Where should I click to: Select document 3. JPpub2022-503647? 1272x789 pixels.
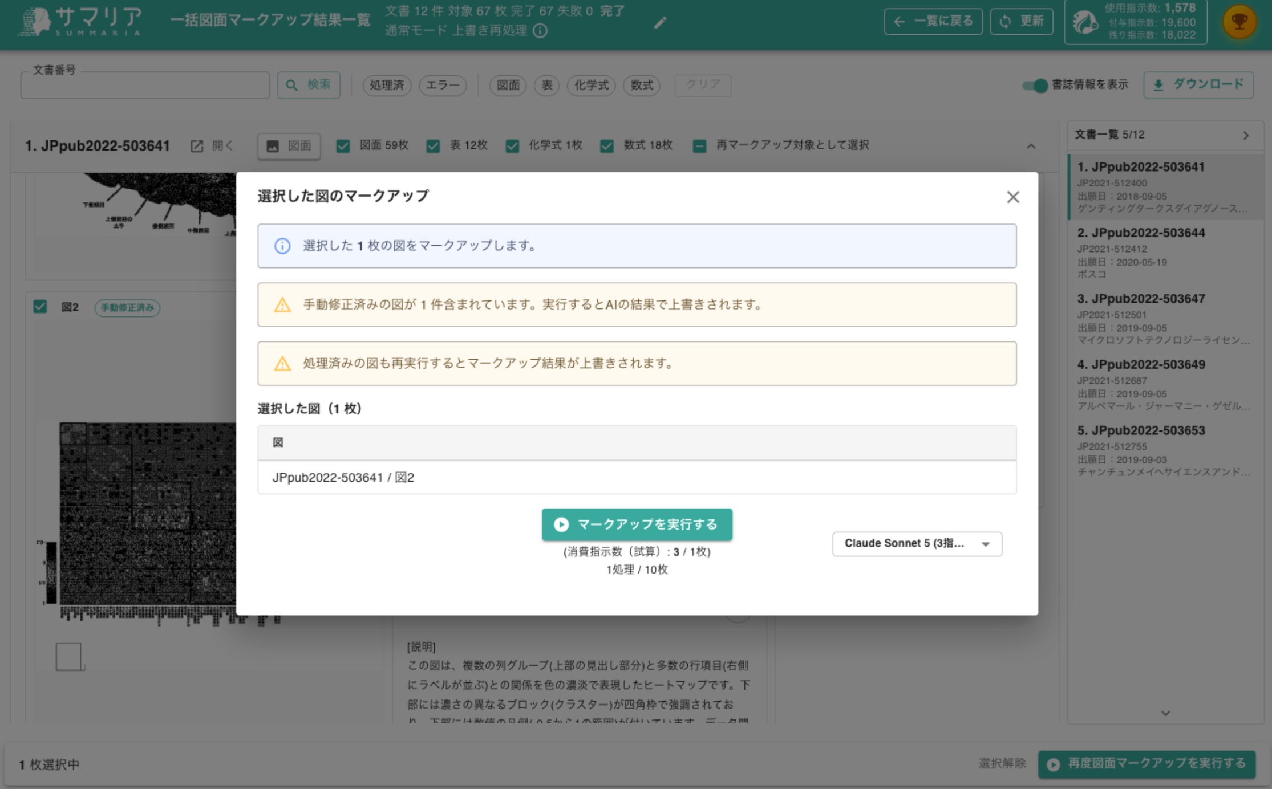[1165, 319]
